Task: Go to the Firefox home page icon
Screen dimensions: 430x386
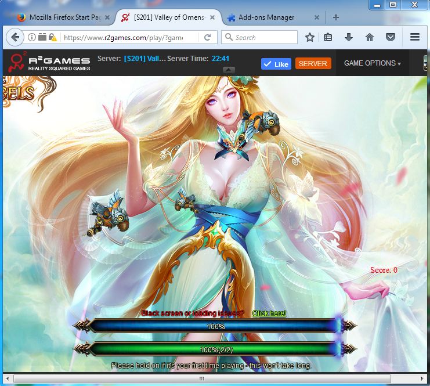Action: [x=369, y=38]
